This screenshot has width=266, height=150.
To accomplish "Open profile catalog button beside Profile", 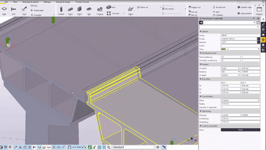I will click(259, 39).
